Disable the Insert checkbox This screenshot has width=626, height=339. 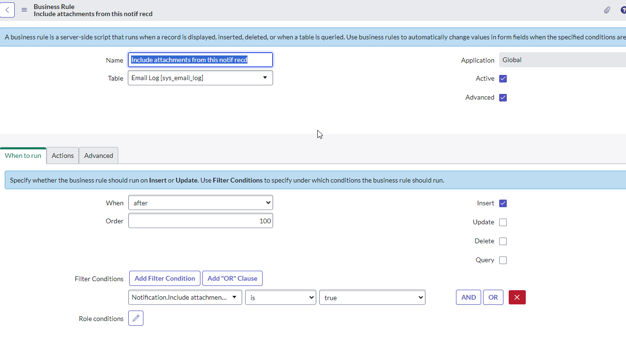pos(503,203)
